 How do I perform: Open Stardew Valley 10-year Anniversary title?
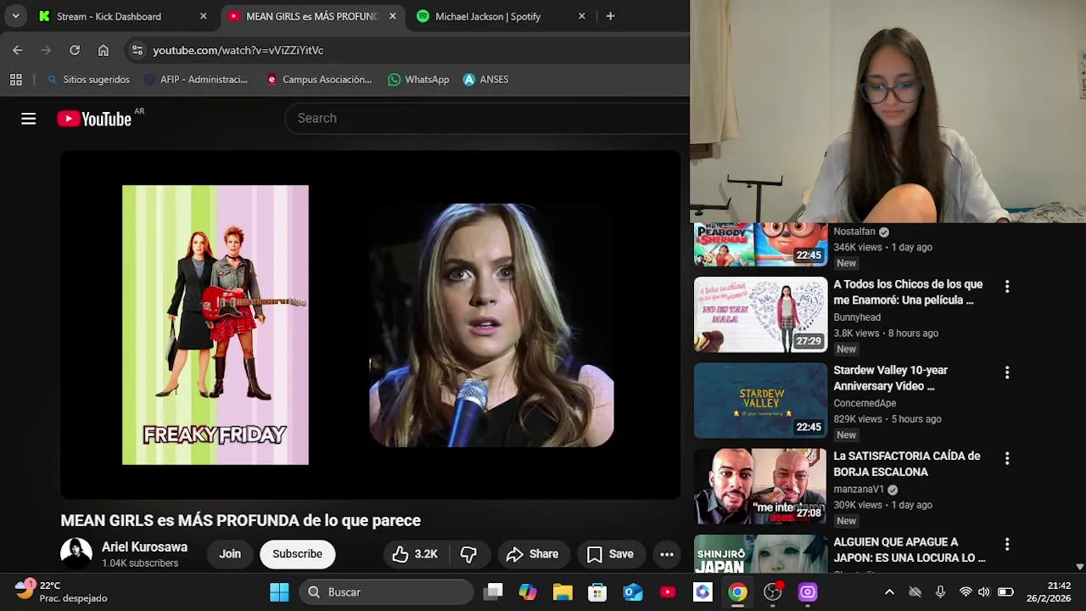[x=891, y=378]
